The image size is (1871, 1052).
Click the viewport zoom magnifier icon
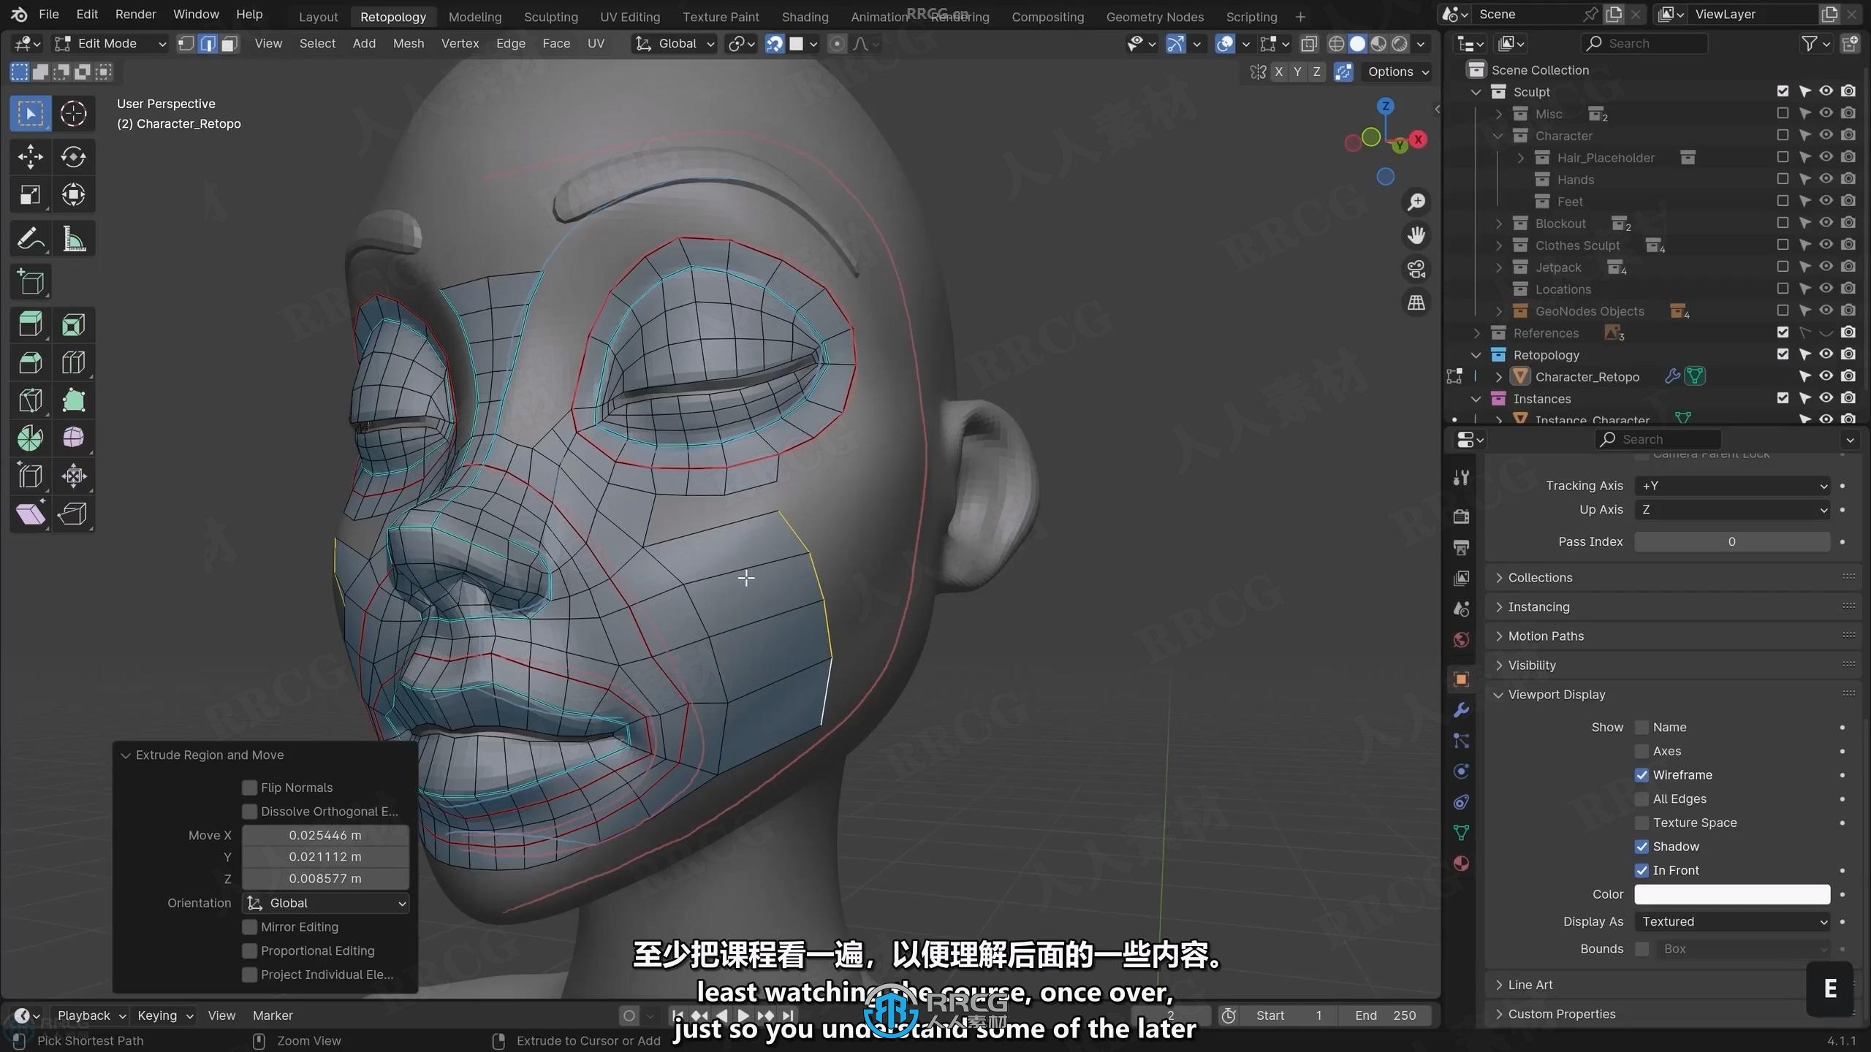pyautogui.click(x=1416, y=202)
